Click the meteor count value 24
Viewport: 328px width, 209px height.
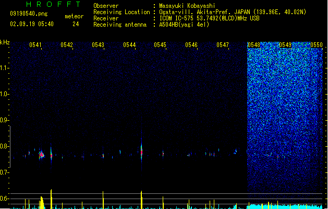[76, 24]
